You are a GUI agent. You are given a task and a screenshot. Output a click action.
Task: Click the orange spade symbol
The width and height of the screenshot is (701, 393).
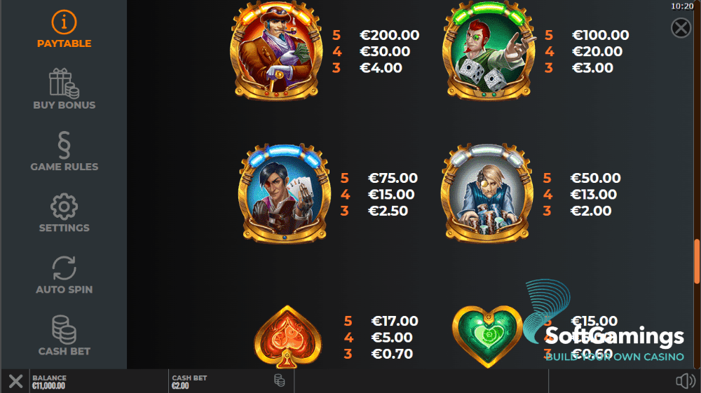point(287,337)
